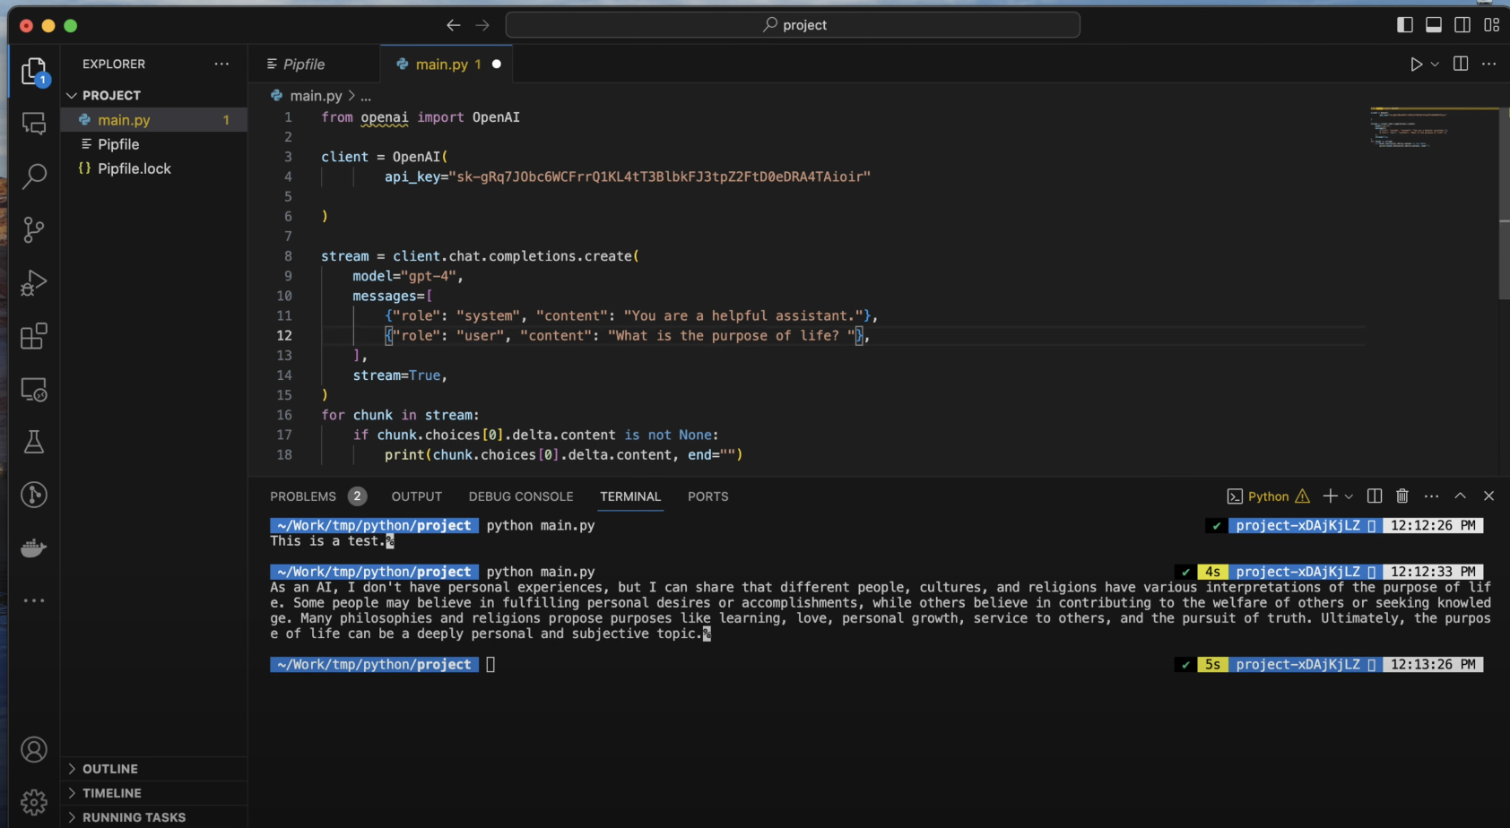The width and height of the screenshot is (1510, 828).
Task: Open Run and Debug view
Action: click(x=34, y=283)
